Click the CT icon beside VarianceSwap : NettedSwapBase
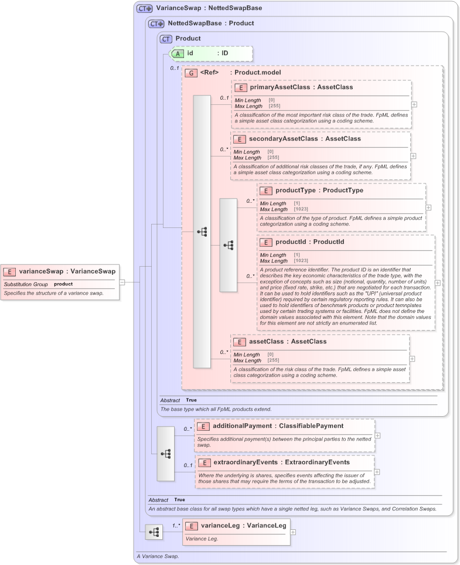The height and width of the screenshot is (565, 460). 145,9
